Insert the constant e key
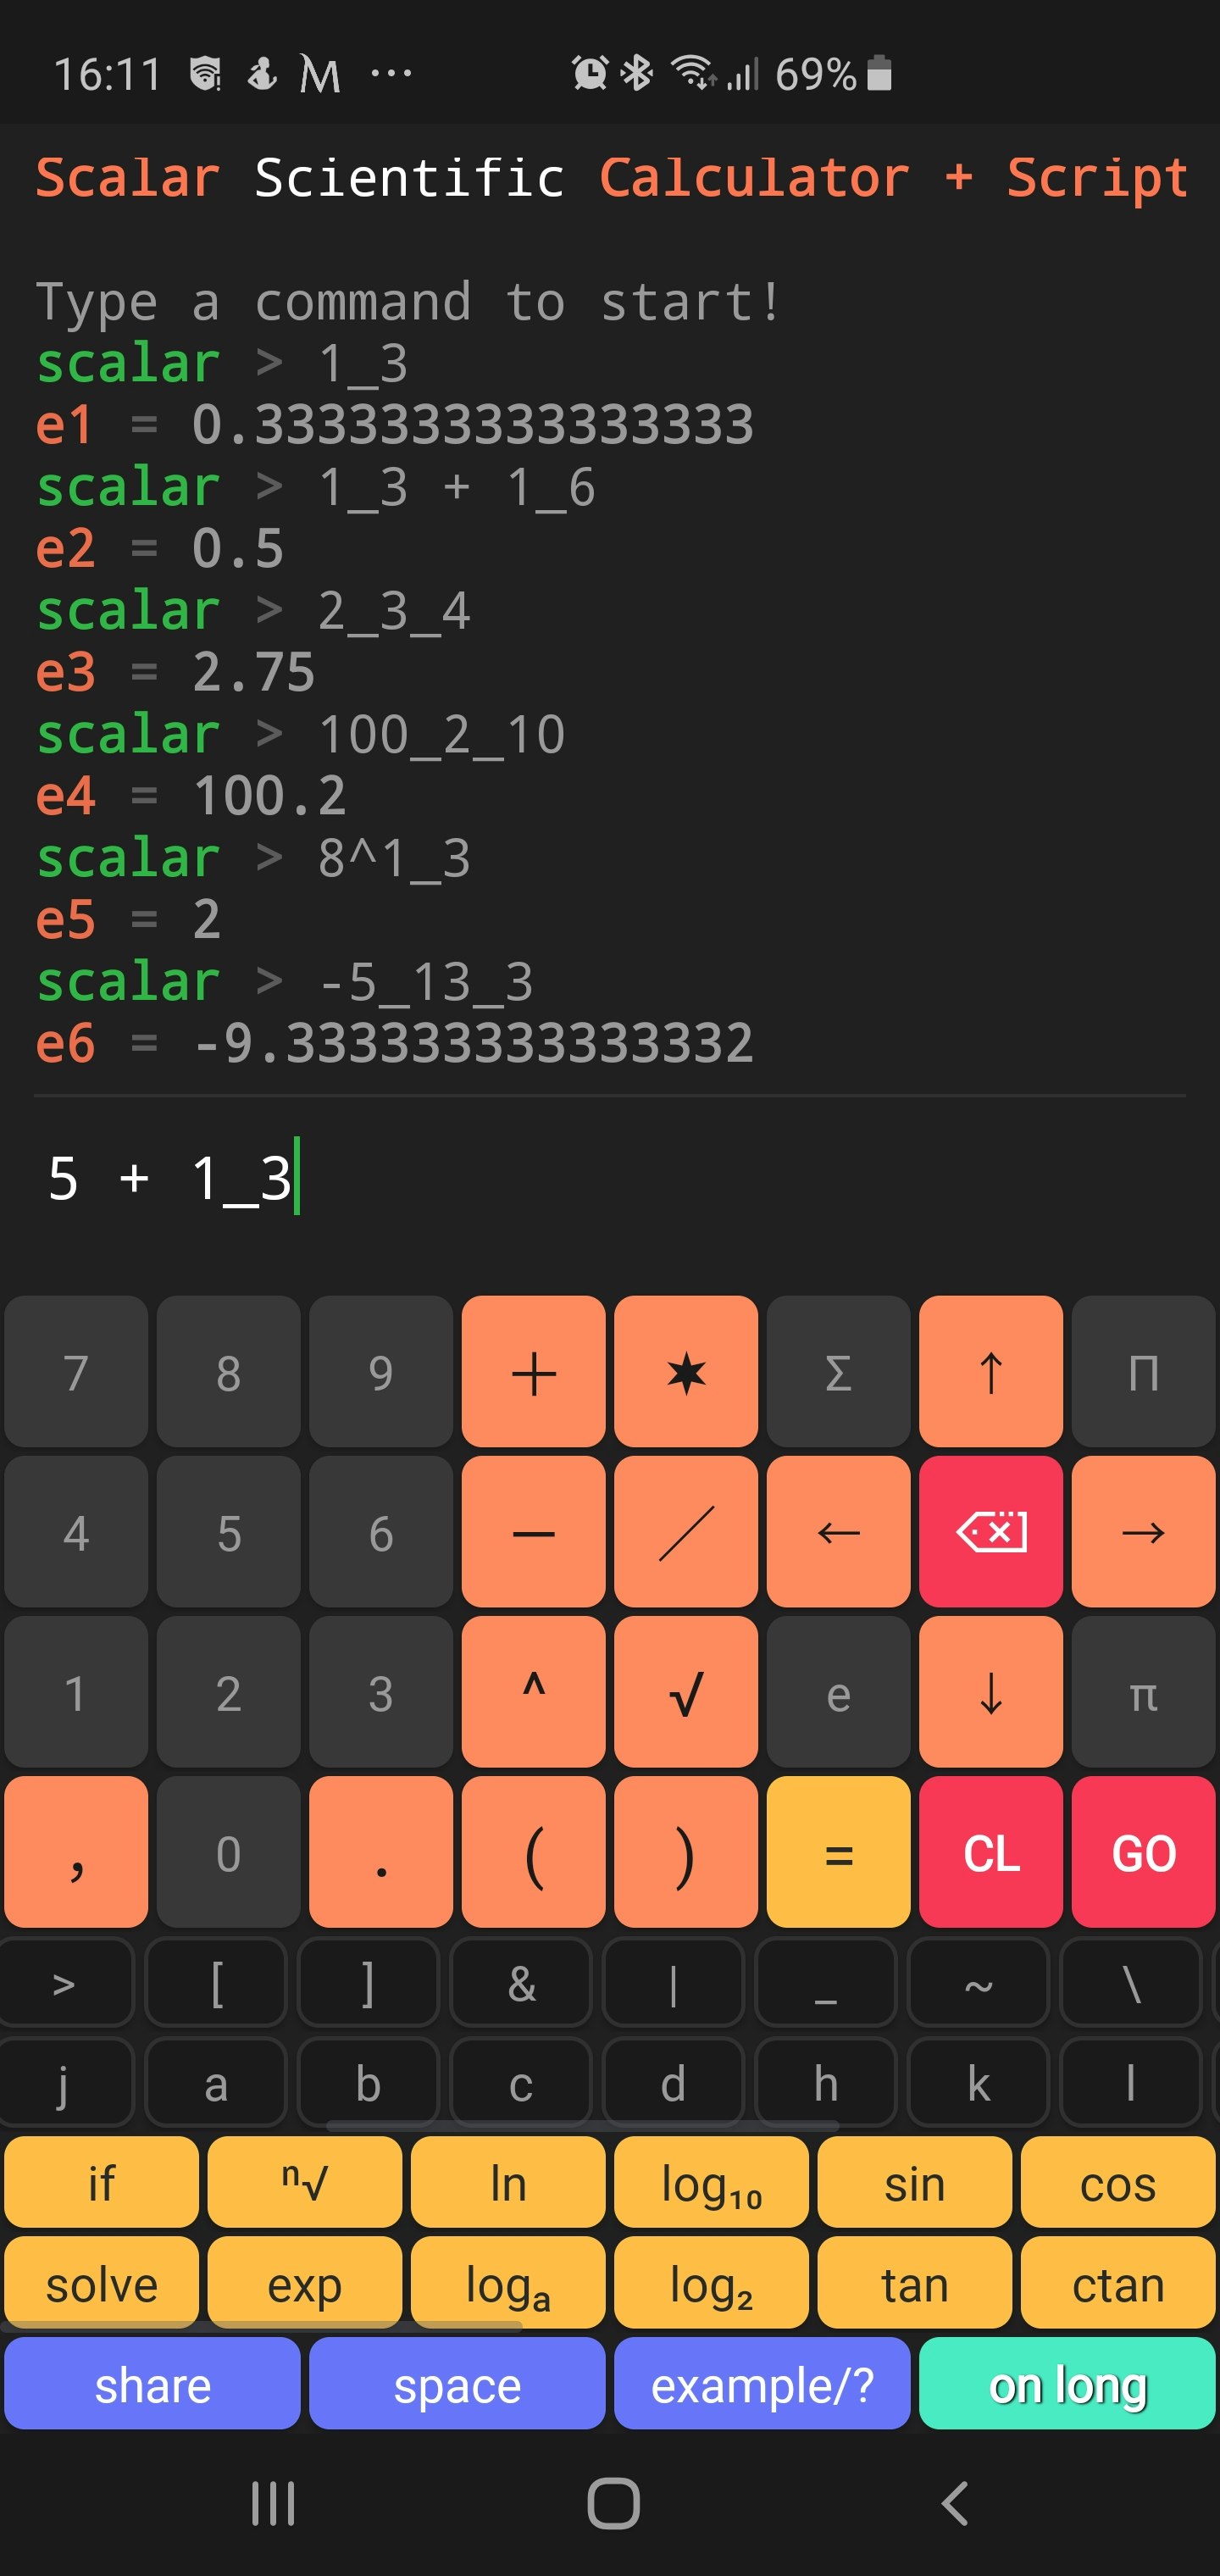The width and height of the screenshot is (1220, 2576). (x=838, y=1691)
